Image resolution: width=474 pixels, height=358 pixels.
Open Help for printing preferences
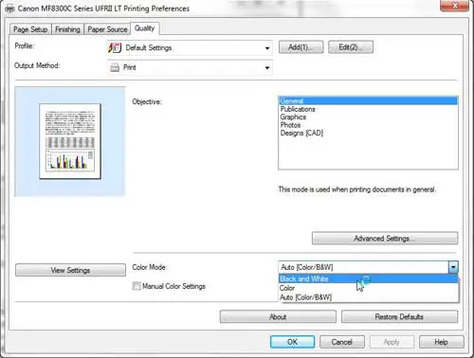click(442, 342)
